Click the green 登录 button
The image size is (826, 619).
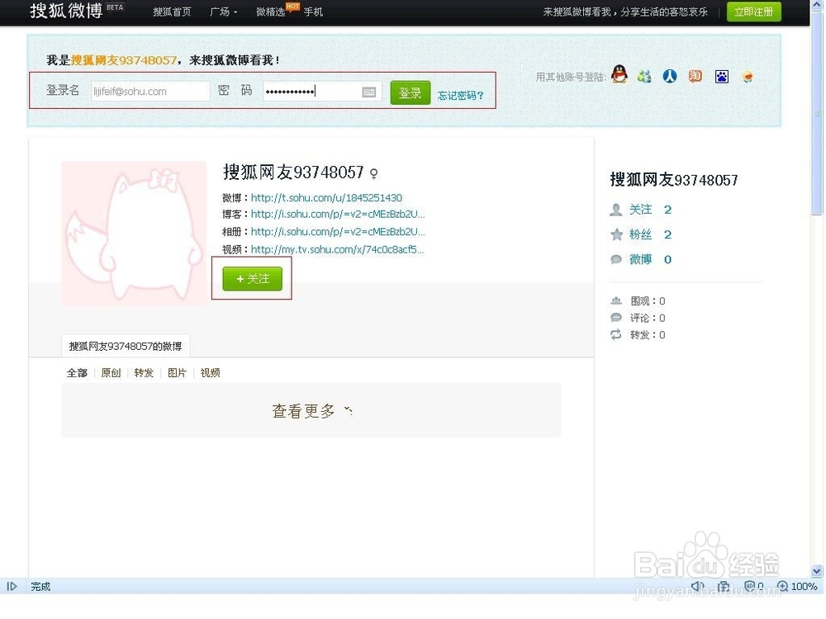coord(411,93)
